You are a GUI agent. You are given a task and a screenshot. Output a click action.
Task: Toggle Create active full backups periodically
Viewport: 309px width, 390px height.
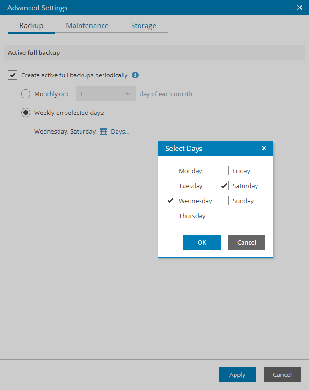[13, 75]
